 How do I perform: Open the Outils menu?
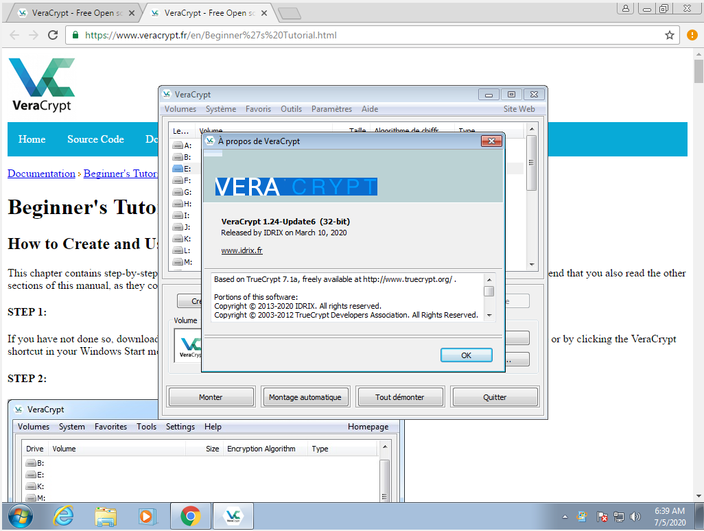(291, 109)
